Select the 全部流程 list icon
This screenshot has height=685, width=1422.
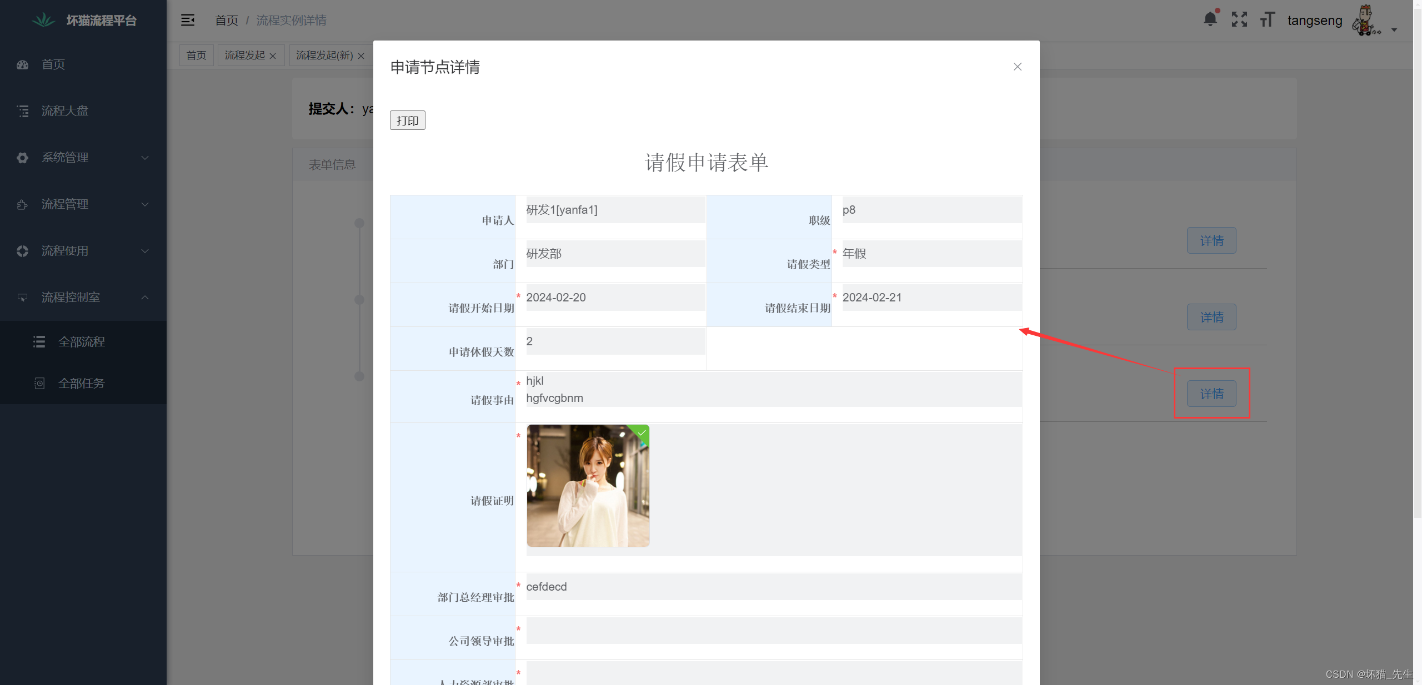click(x=39, y=342)
